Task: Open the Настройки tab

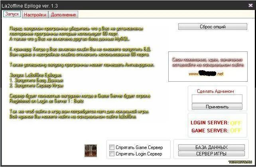Action: (35, 15)
